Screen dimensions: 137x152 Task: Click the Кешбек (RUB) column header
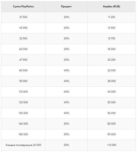coord(112,7)
